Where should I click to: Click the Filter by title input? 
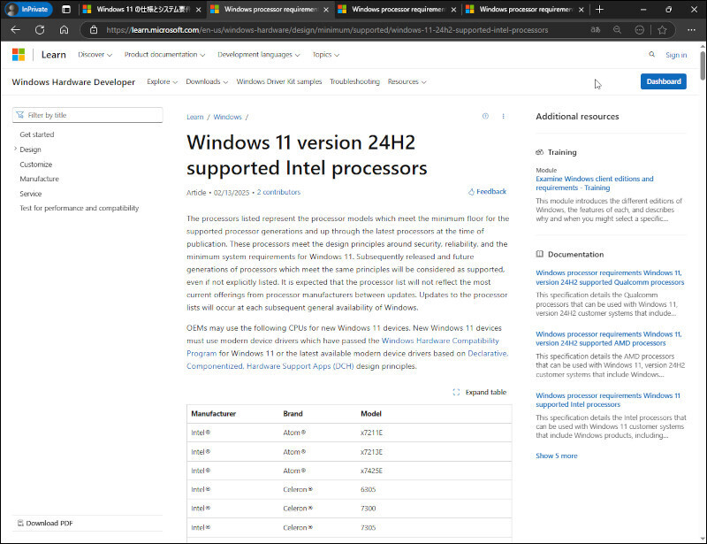(x=87, y=115)
